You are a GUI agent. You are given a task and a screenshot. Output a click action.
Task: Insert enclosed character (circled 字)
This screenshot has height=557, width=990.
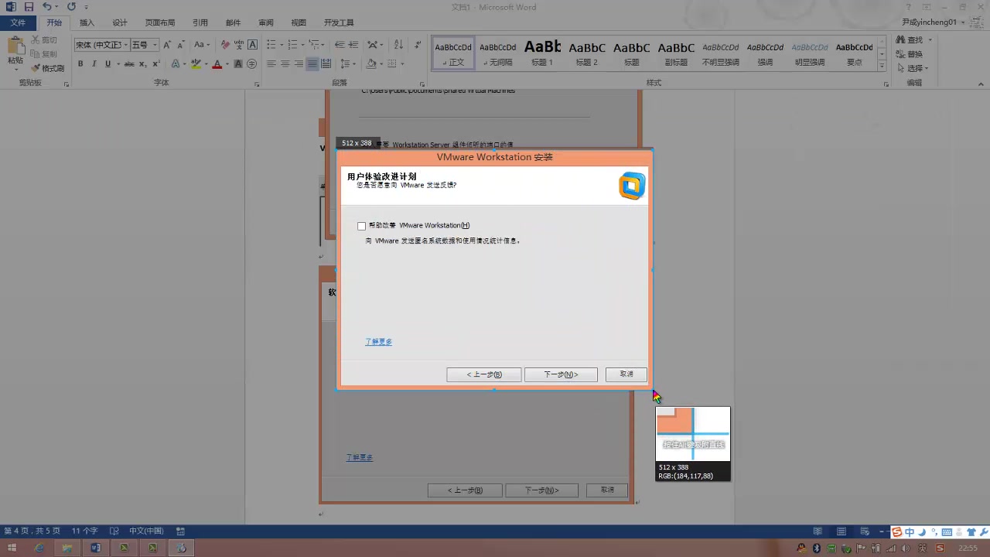(x=252, y=64)
